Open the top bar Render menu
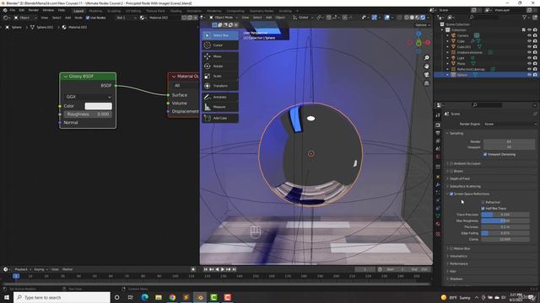The width and height of the screenshot is (540, 303). 34,10
